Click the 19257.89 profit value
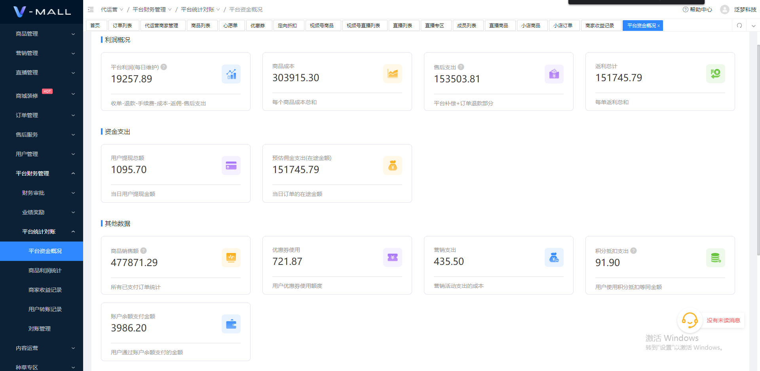This screenshot has width=760, height=371. click(x=131, y=79)
